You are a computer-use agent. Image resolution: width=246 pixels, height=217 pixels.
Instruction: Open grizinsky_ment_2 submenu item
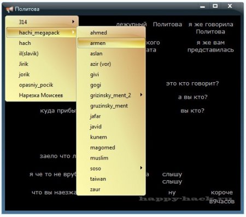(111, 95)
